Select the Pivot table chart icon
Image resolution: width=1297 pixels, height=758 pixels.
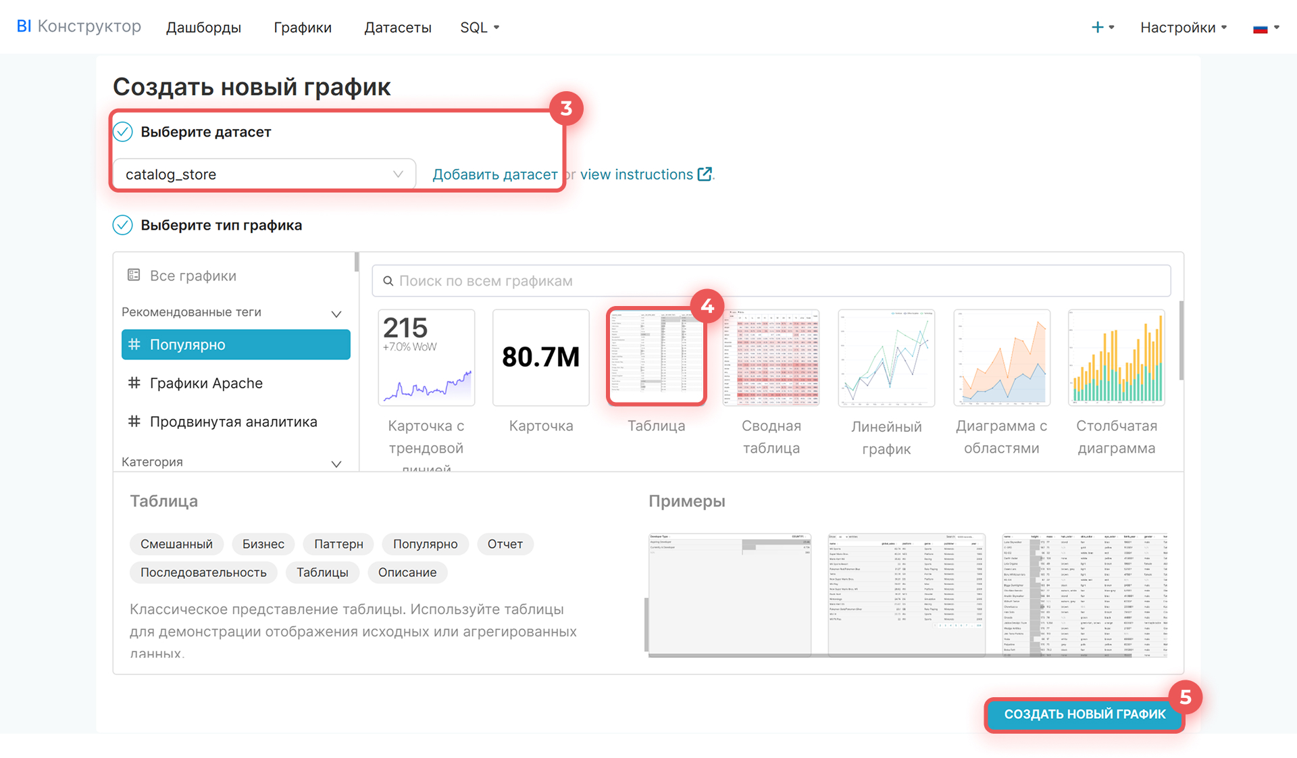tap(771, 357)
